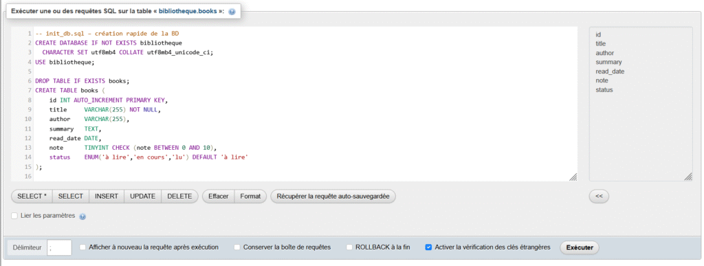The width and height of the screenshot is (704, 266).
Task: Click the title VARCHAR(255) NOT NULL line
Action: [x=105, y=109]
